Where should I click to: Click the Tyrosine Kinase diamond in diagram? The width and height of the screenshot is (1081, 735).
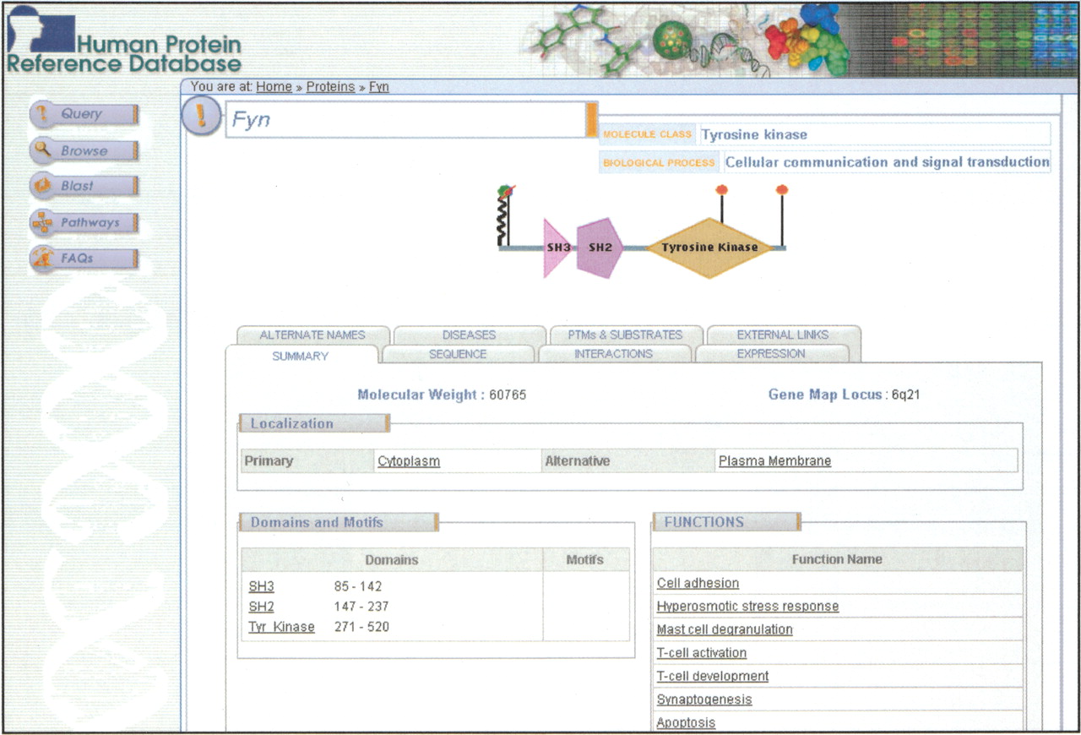(709, 248)
